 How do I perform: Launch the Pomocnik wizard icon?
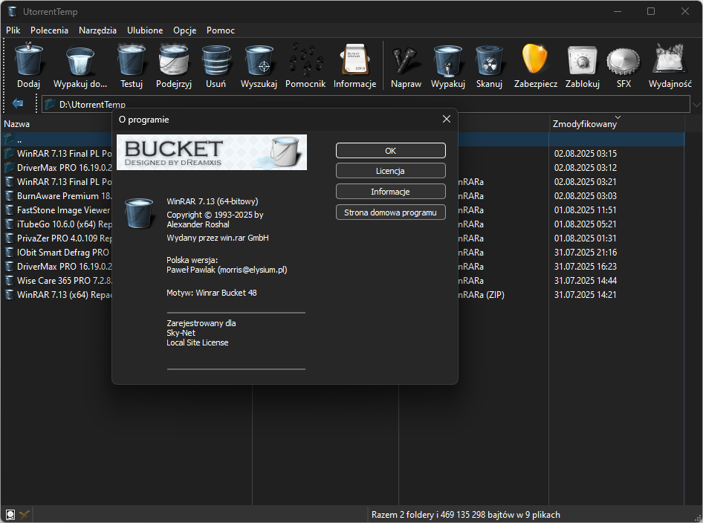[305, 59]
